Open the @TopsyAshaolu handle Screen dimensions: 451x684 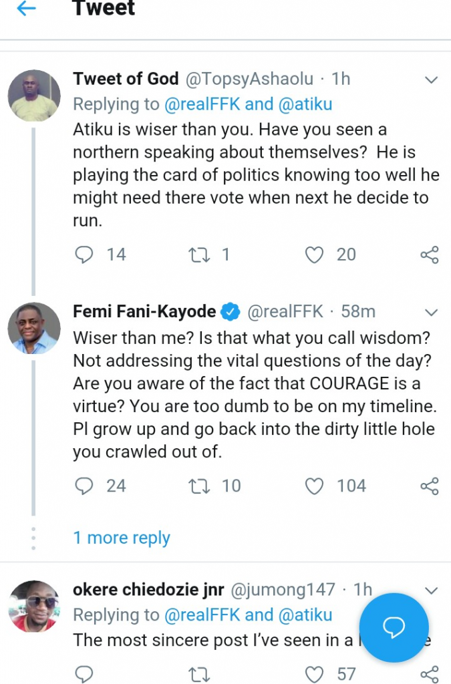(x=249, y=79)
